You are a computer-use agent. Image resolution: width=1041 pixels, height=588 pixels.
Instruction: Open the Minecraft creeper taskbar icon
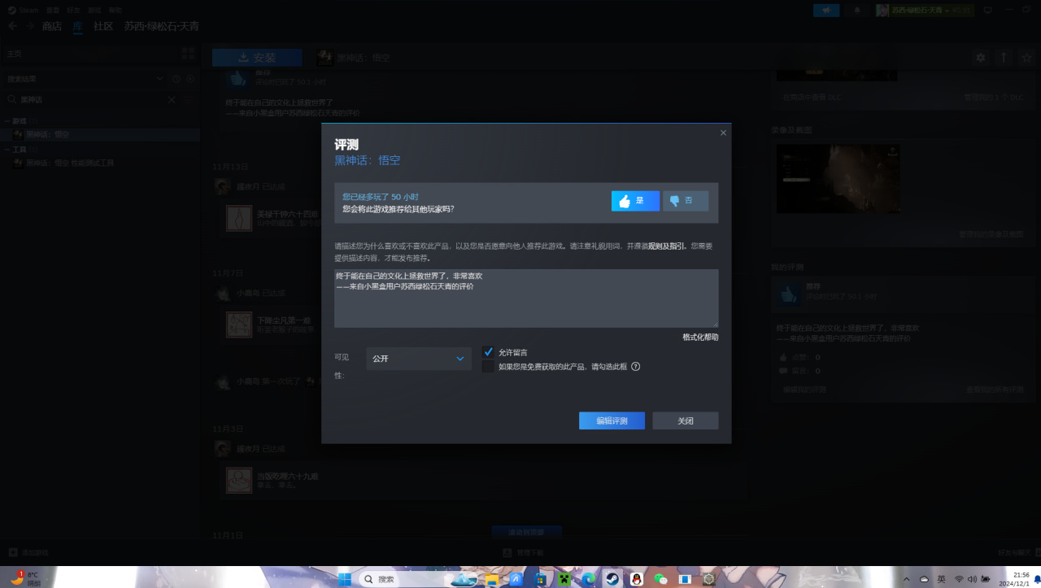563,579
